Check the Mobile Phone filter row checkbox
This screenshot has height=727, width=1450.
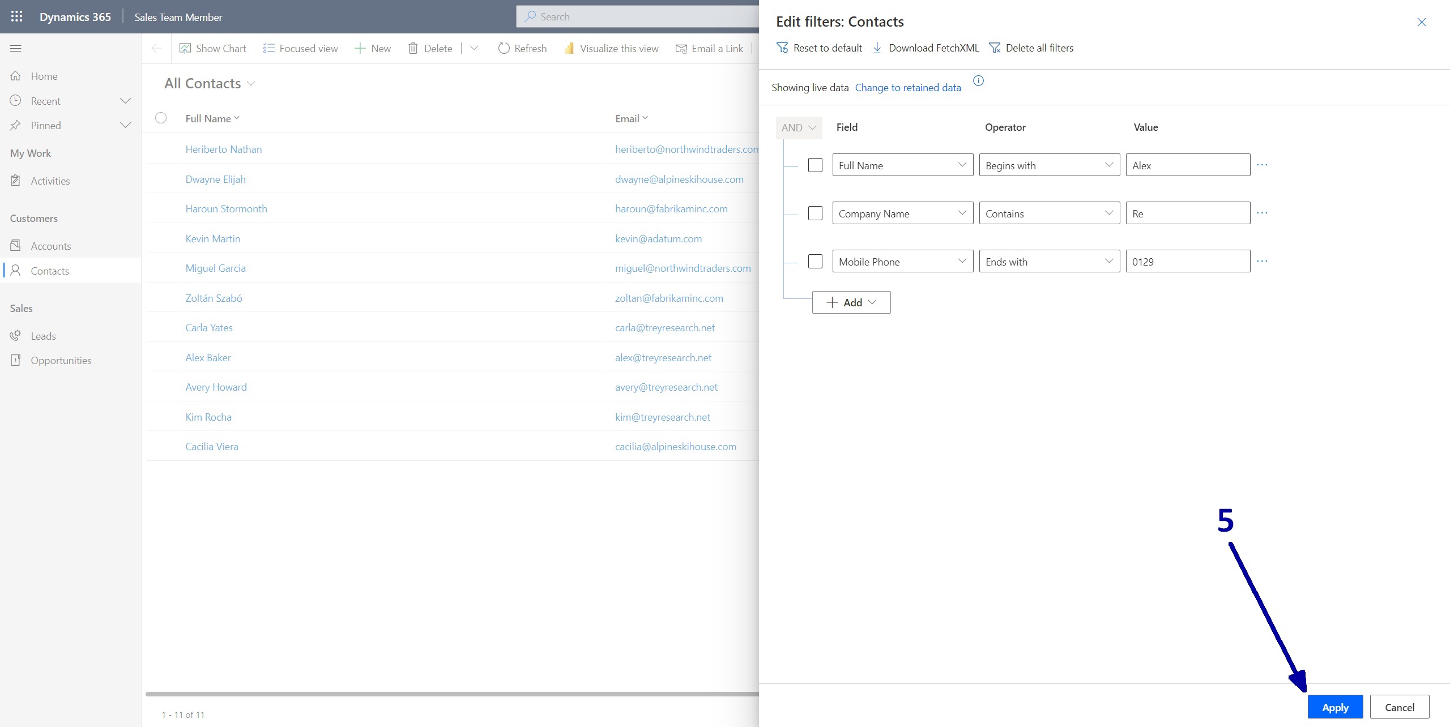[x=815, y=261]
